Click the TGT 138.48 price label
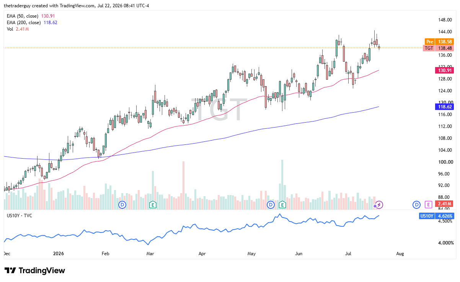The height and width of the screenshot is (282, 460). pos(439,48)
